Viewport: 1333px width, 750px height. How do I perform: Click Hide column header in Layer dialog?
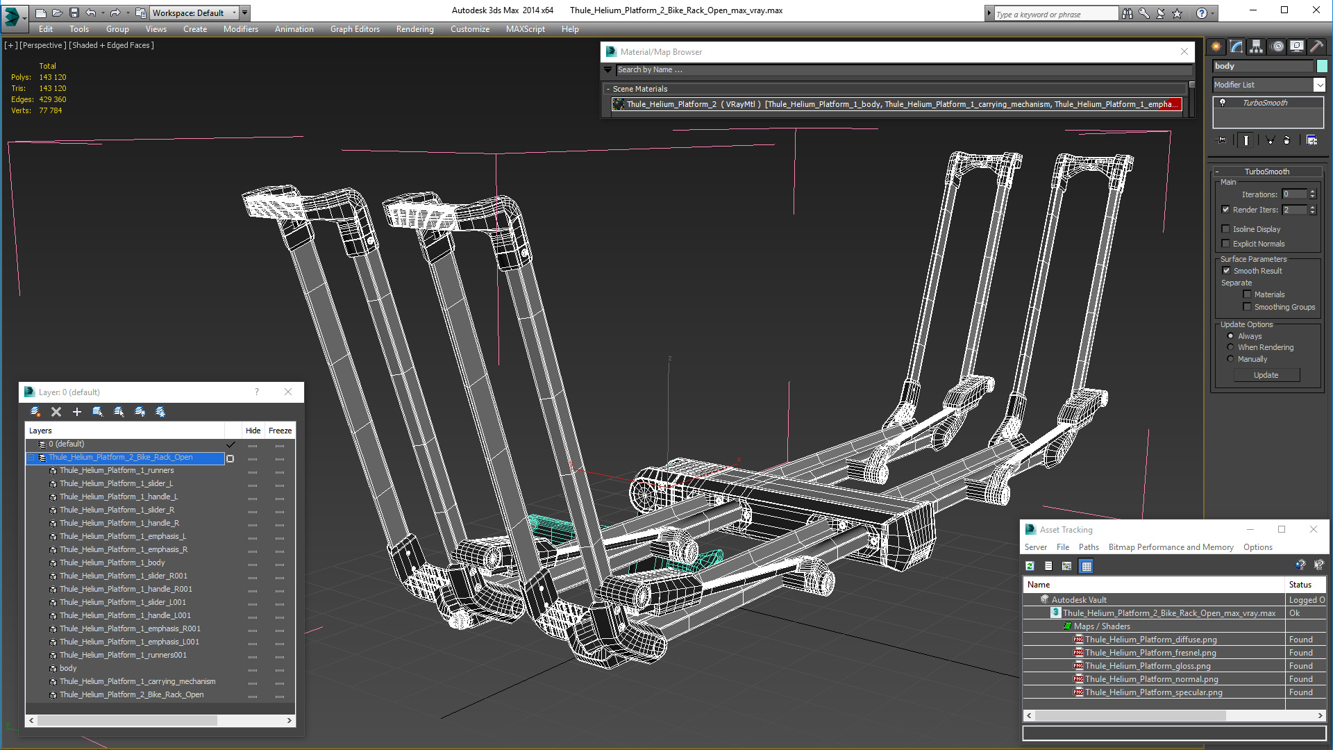pyautogui.click(x=253, y=431)
